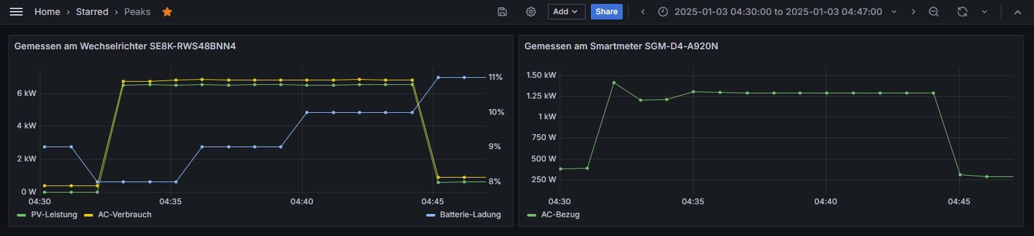Go to Home breadcrumb

[47, 12]
